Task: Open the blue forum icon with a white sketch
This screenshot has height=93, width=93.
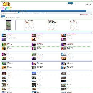Action: [x=64, y=54]
